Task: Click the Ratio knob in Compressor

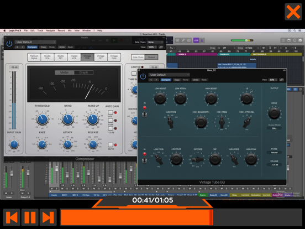Action: pyautogui.click(x=68, y=119)
